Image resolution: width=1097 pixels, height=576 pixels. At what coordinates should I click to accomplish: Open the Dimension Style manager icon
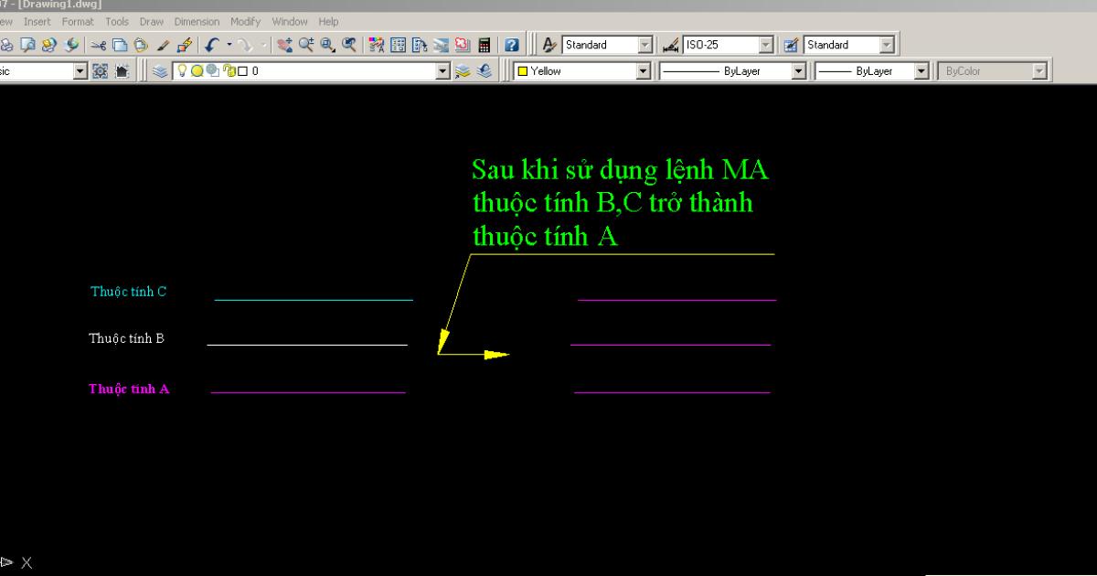point(670,44)
